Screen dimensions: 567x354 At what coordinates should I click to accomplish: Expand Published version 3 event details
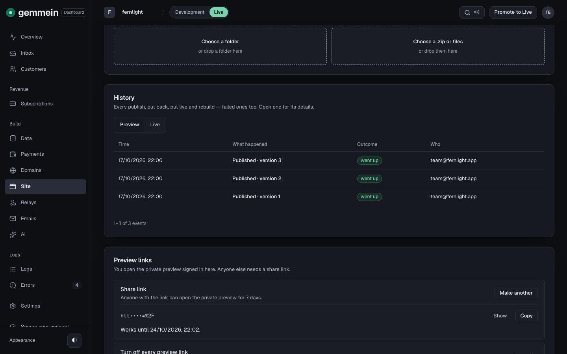point(329,160)
